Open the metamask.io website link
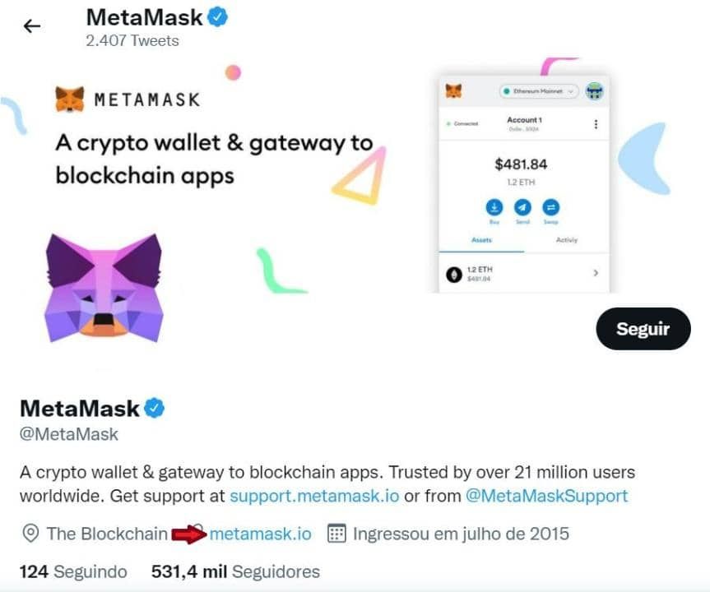The height and width of the screenshot is (592, 710). [x=260, y=534]
